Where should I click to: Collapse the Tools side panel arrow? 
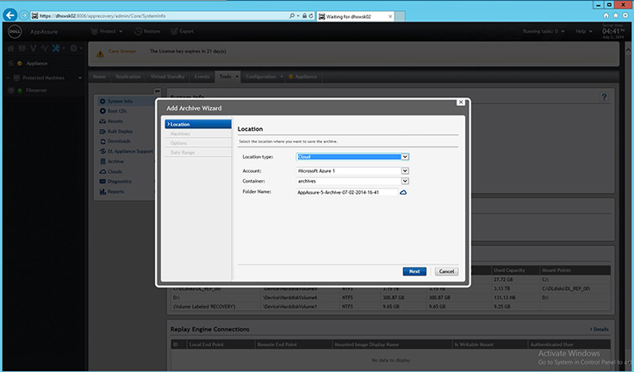[158, 91]
